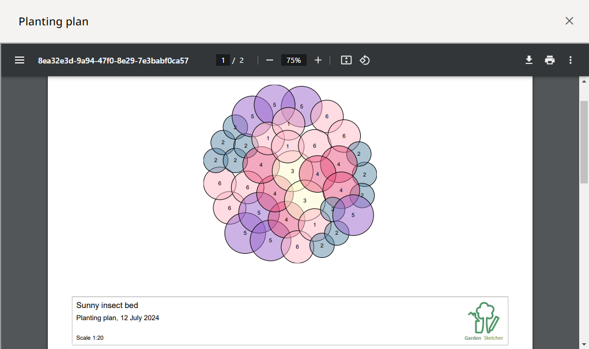
Task: Click the PDF file name in toolbar
Action: click(113, 60)
